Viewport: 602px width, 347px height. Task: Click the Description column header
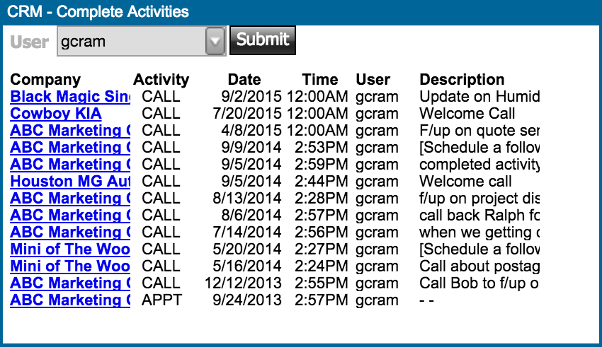462,80
